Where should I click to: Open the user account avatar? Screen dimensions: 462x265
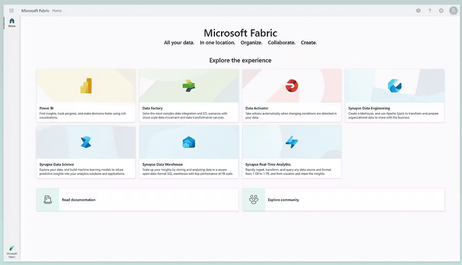[x=453, y=11]
